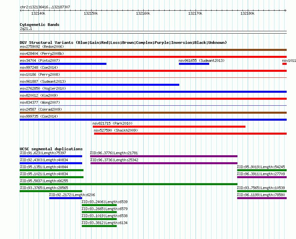
Task: Click the blue bar under nsv961655
Action: click(x=194, y=64)
